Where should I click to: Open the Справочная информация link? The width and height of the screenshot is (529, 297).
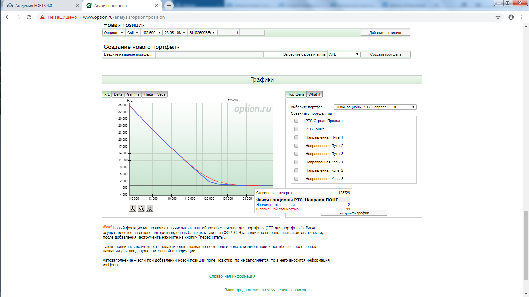tap(232, 276)
